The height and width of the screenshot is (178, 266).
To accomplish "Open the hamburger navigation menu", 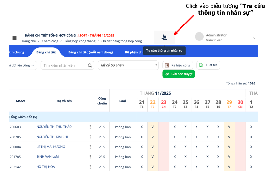I will pos(14,38).
